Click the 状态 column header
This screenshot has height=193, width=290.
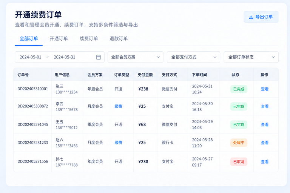(236, 75)
